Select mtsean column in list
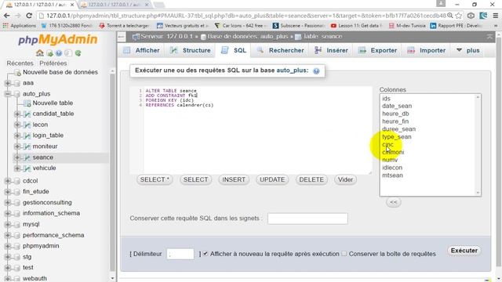The width and height of the screenshot is (502, 282). tap(392, 175)
